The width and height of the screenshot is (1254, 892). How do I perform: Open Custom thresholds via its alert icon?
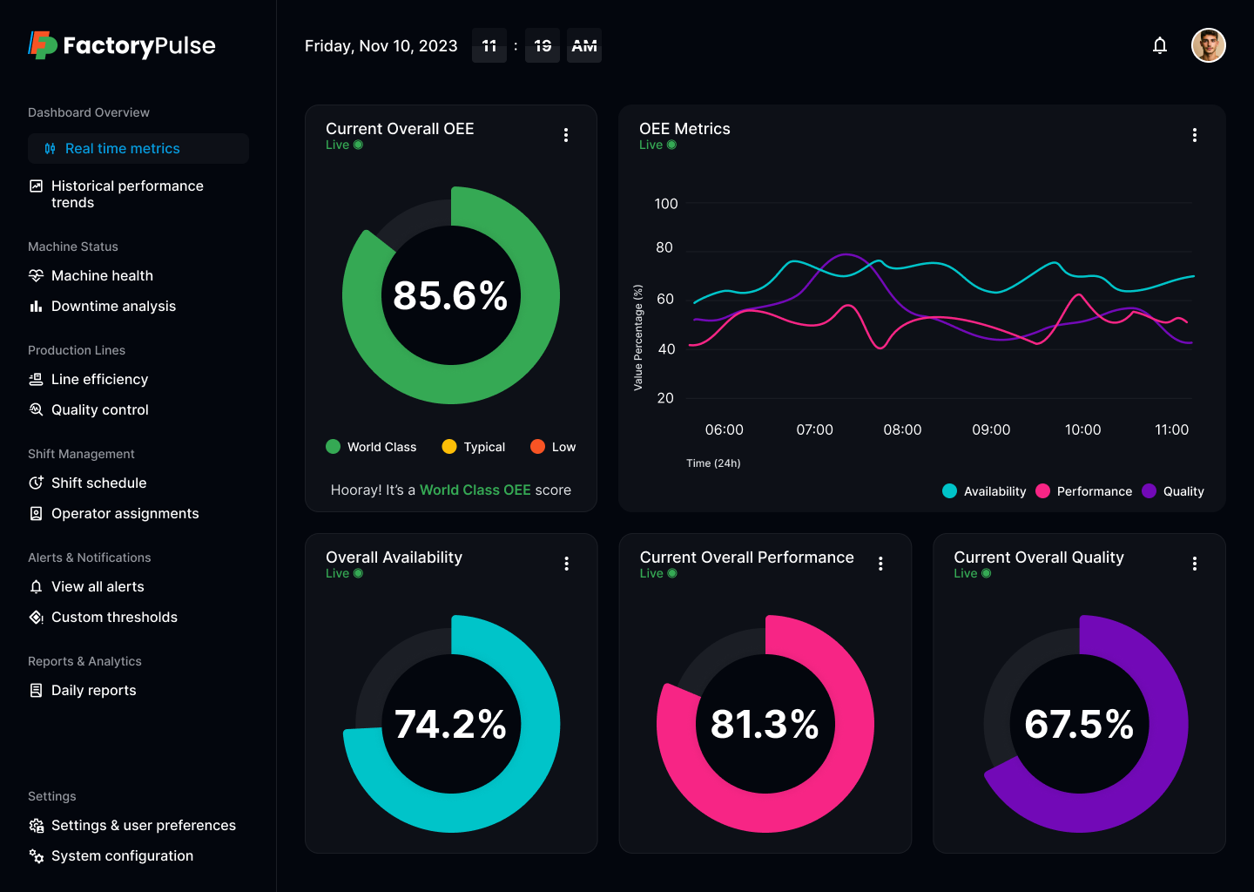(36, 617)
